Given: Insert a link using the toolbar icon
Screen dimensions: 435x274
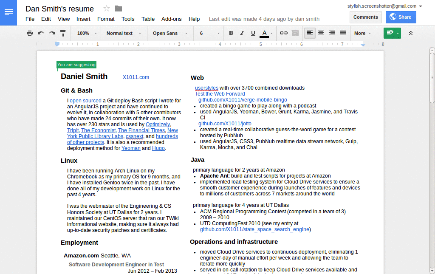Looking at the screenshot, I should [284, 33].
